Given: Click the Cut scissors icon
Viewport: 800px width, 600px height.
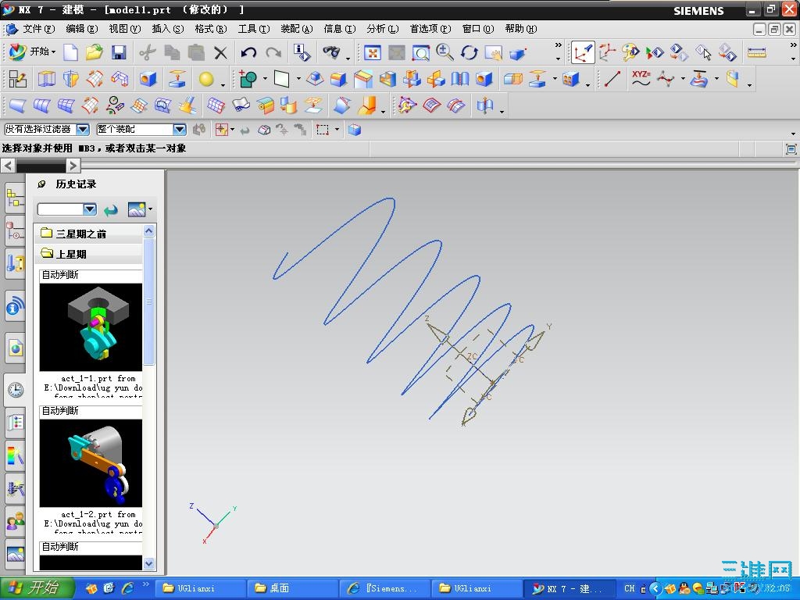Looking at the screenshot, I should click(148, 52).
